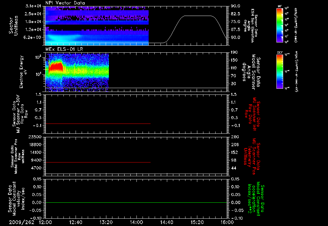Click the "67.5" sun elevation axis value
This screenshot has height=226, width=328.
[235, 30]
